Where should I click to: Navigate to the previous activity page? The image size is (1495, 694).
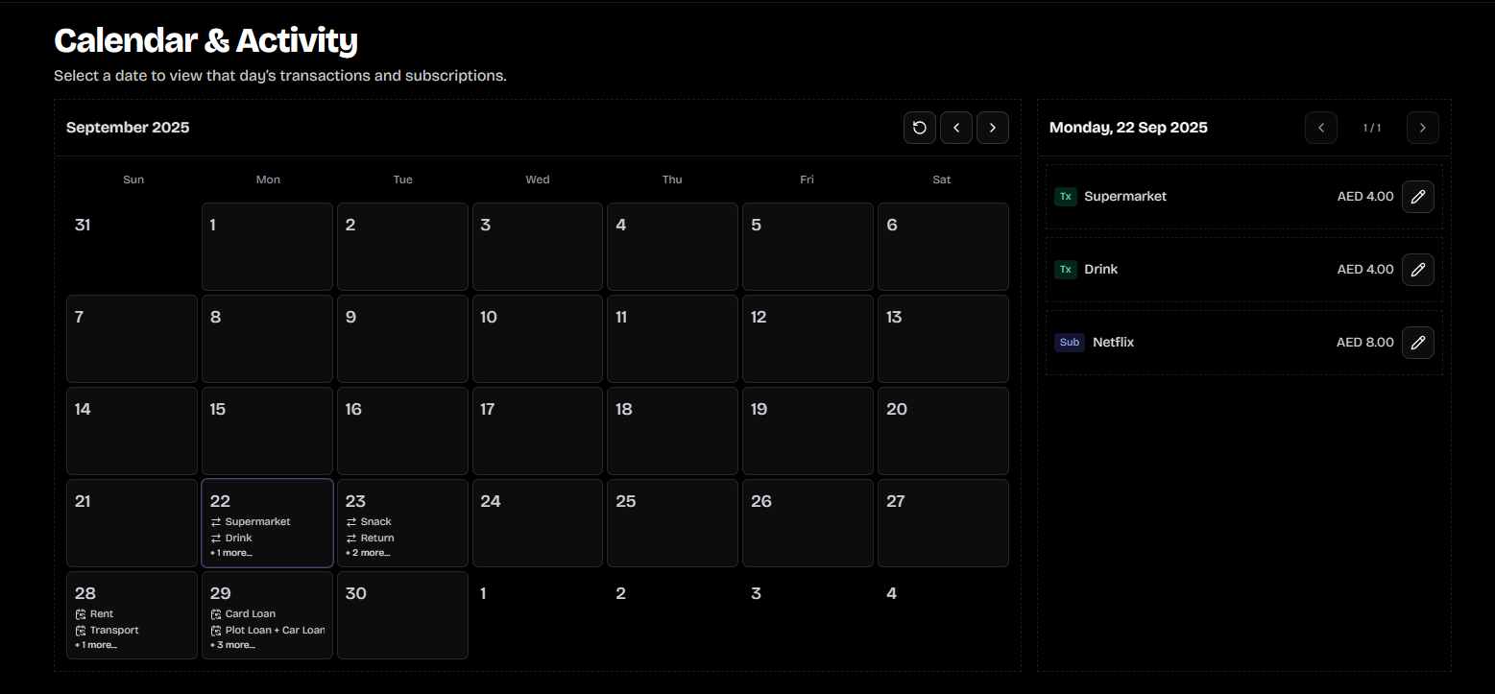click(1320, 127)
